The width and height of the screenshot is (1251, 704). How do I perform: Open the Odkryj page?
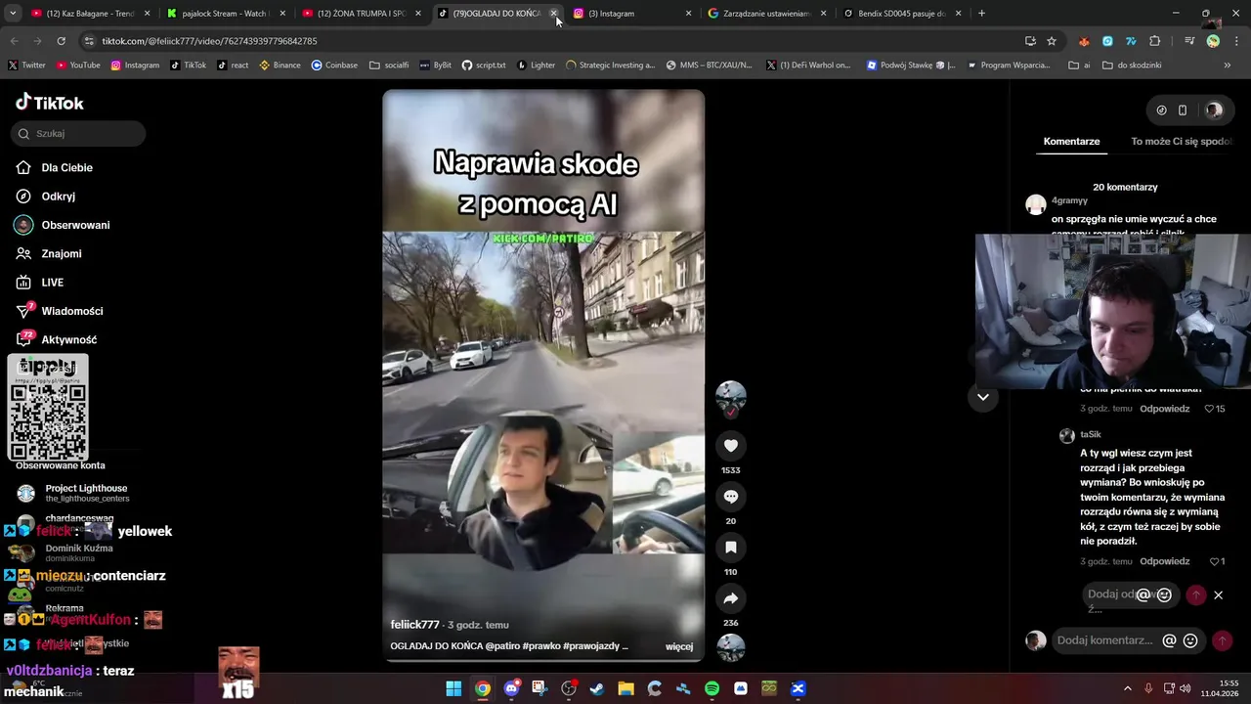click(x=58, y=196)
